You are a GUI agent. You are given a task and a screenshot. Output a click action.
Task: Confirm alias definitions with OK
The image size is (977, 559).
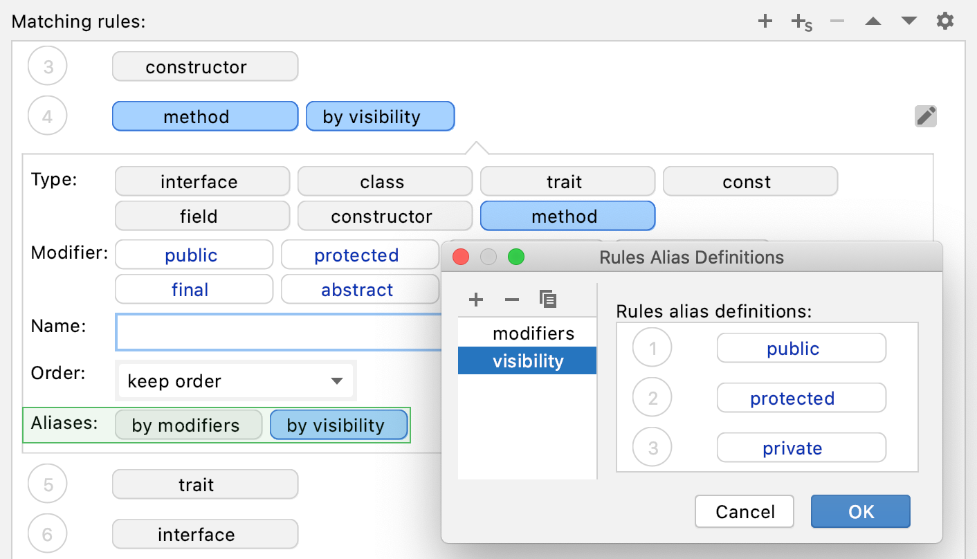860,511
